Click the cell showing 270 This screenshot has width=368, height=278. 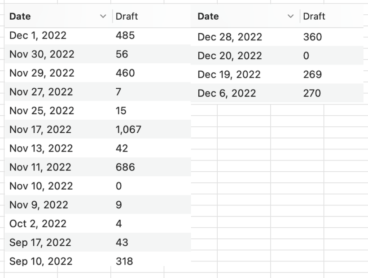(332, 93)
